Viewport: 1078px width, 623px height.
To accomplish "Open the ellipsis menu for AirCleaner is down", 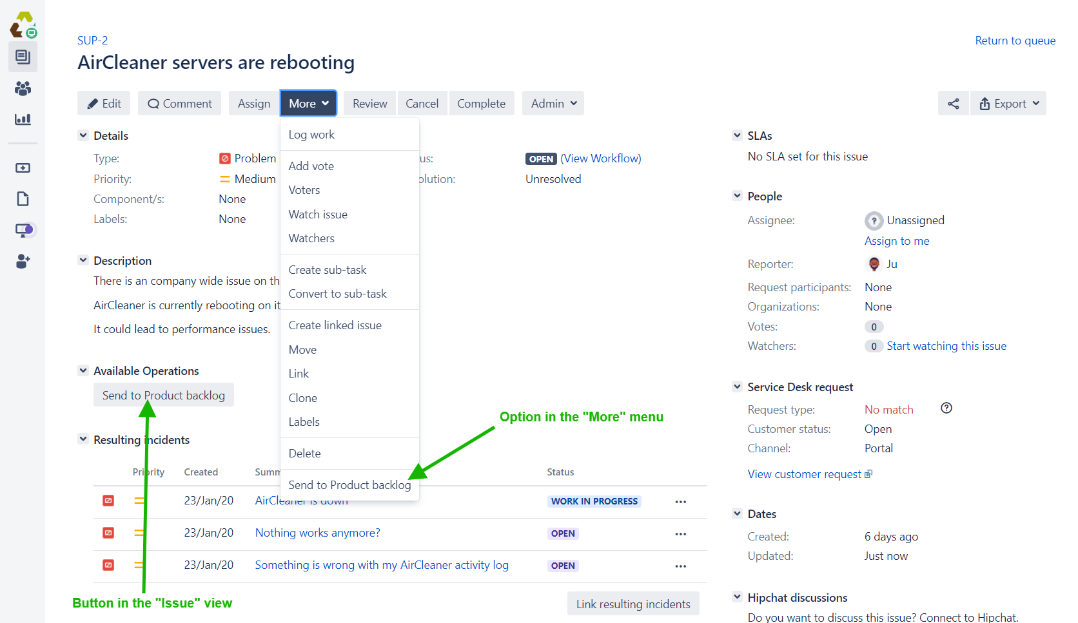I will click(680, 501).
